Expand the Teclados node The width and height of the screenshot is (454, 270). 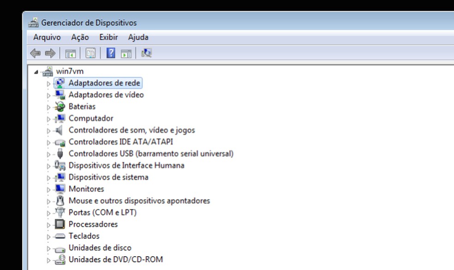(x=48, y=237)
